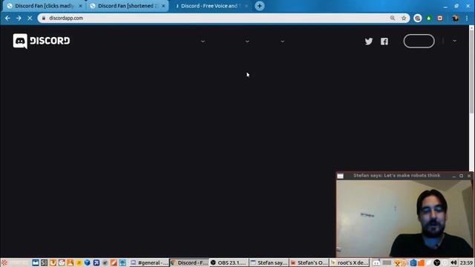475x267 pixels.
Task: Switch to "root's X de..." taskbar window
Action: coord(349,263)
